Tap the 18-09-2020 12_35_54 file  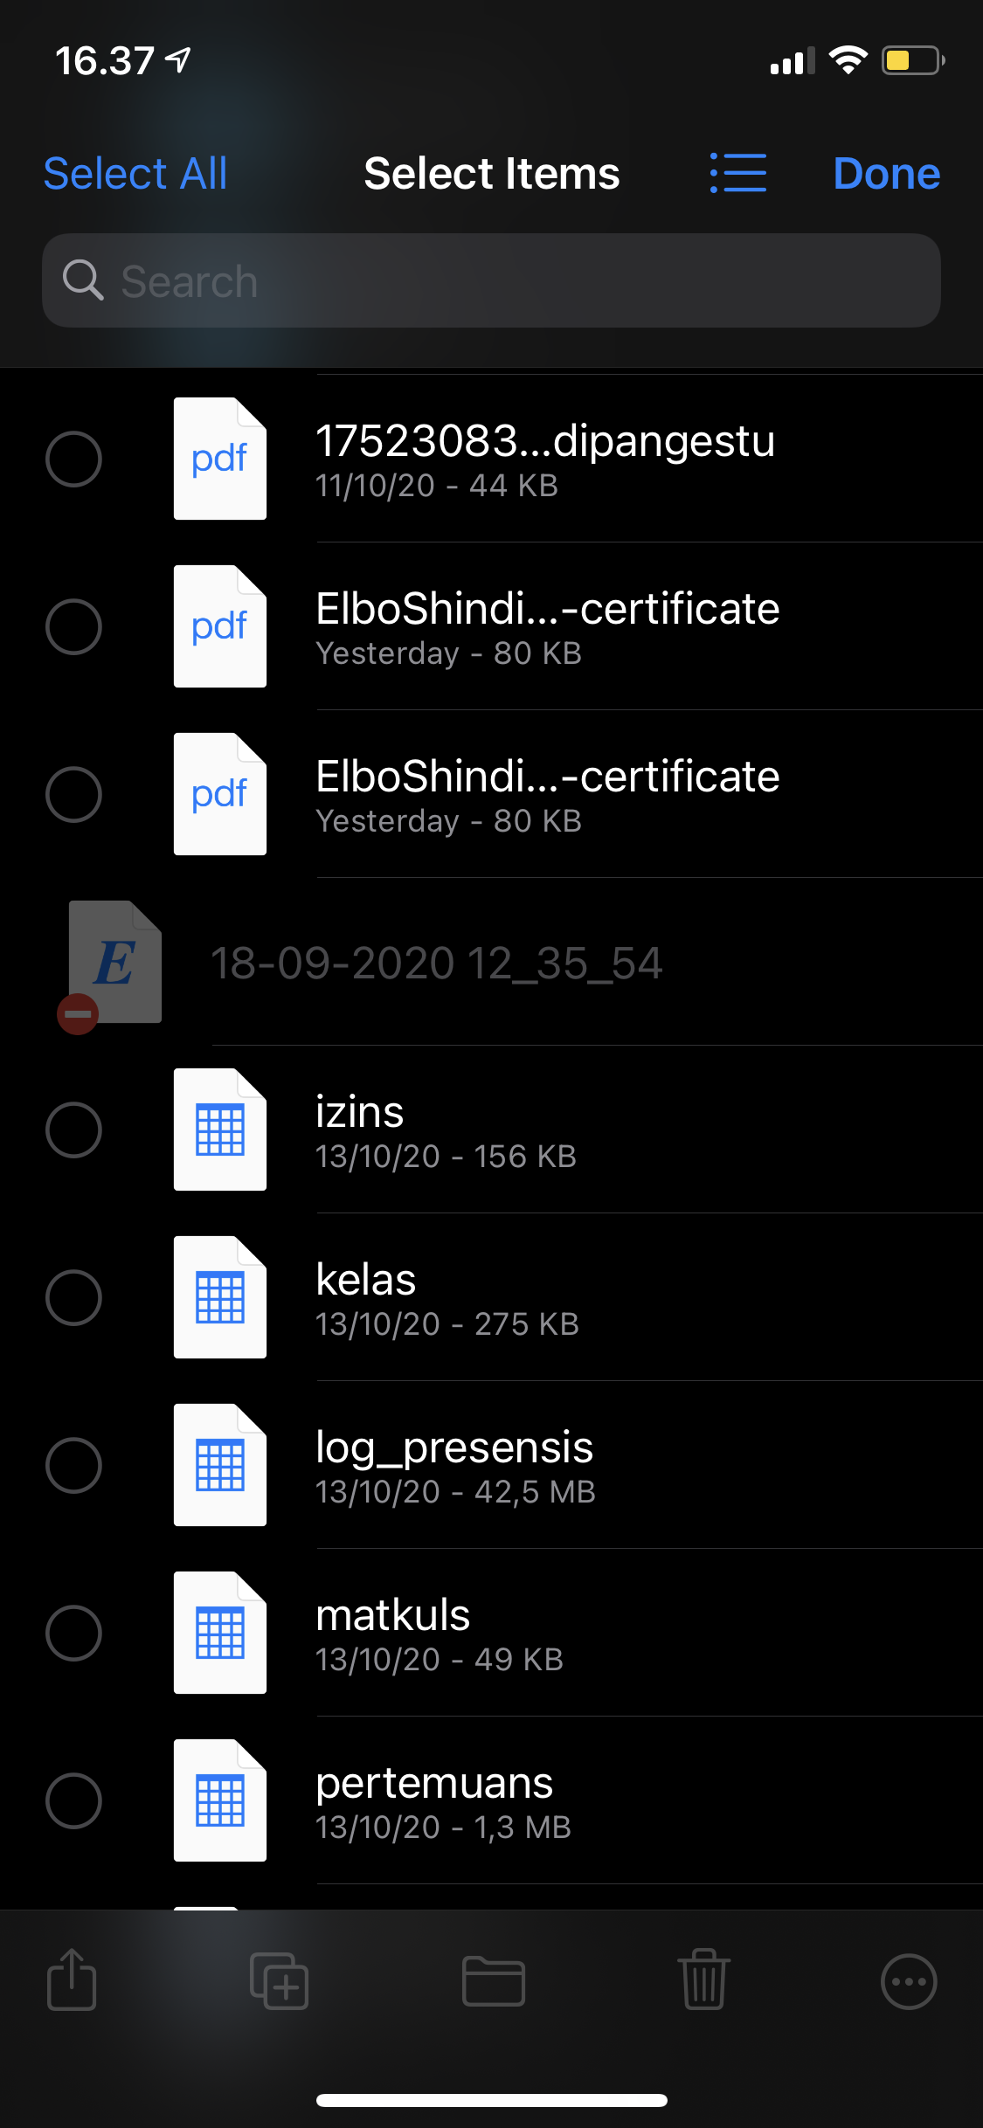coord(437,963)
